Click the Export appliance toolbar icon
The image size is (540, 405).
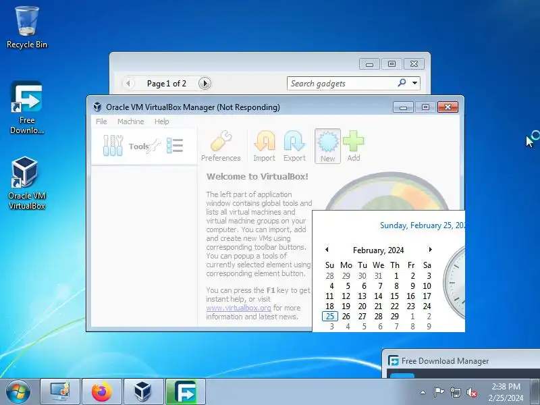[x=294, y=146]
